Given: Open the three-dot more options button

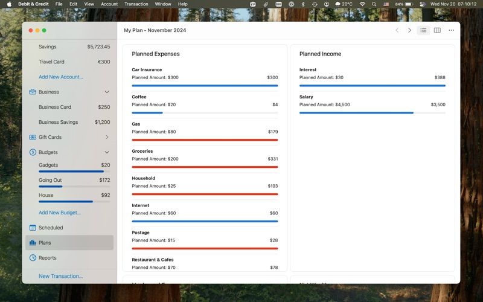Looking at the screenshot, I should click(451, 30).
